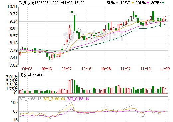This screenshot has height=122, width=173.
Task: Click the 9.34 price axis label
Action: pos(14,21)
